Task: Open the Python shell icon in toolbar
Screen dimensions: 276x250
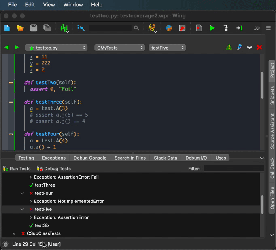Action: (169, 28)
